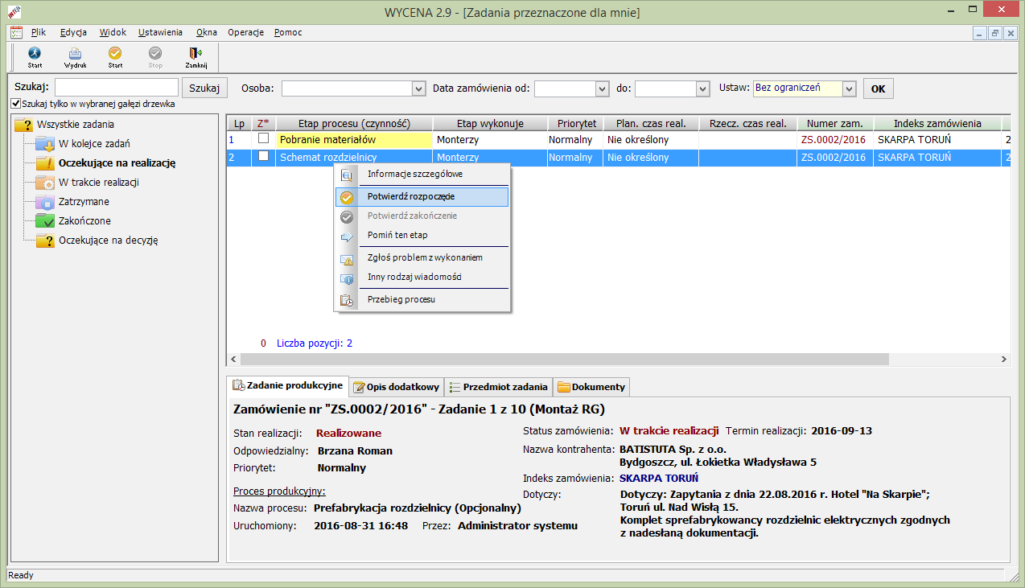Choose Pomiń ten etap from context menu
The image size is (1025, 588).
(422, 235)
